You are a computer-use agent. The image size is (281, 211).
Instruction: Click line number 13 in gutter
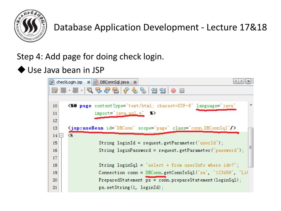[x=55, y=128]
